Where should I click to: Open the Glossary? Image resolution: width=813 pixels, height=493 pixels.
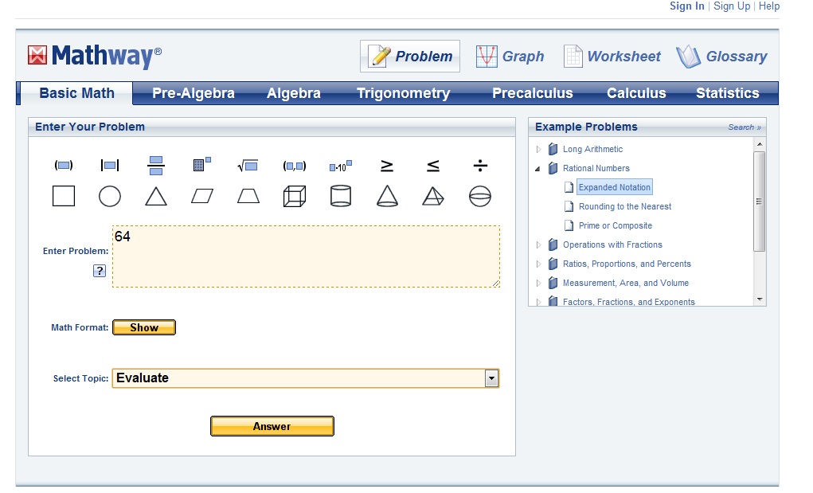(x=721, y=56)
